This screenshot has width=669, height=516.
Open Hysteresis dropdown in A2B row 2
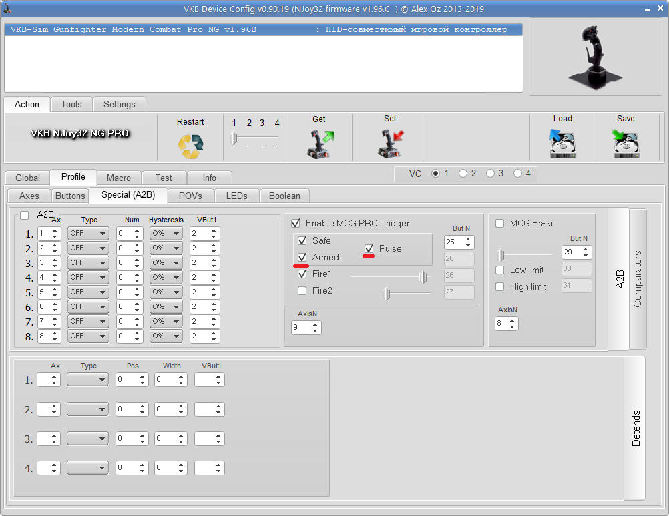click(x=166, y=248)
